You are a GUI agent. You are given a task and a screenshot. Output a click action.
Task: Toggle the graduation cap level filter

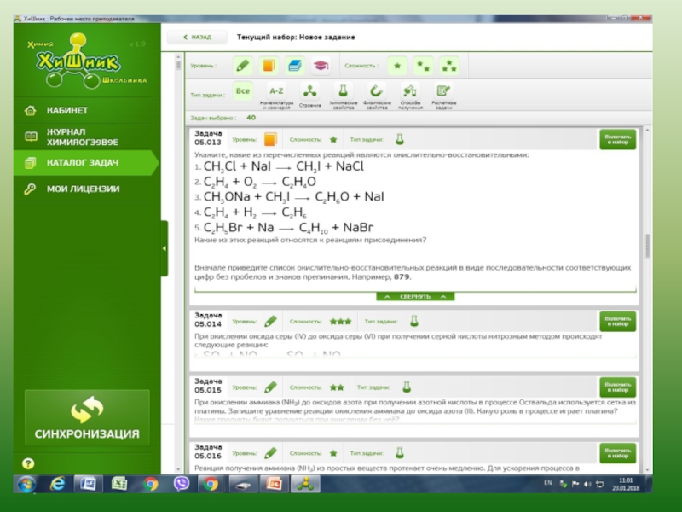point(321,66)
